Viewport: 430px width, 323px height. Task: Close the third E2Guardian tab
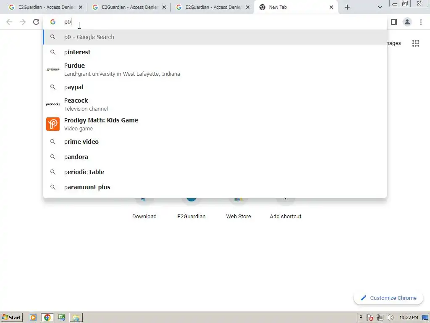click(247, 7)
